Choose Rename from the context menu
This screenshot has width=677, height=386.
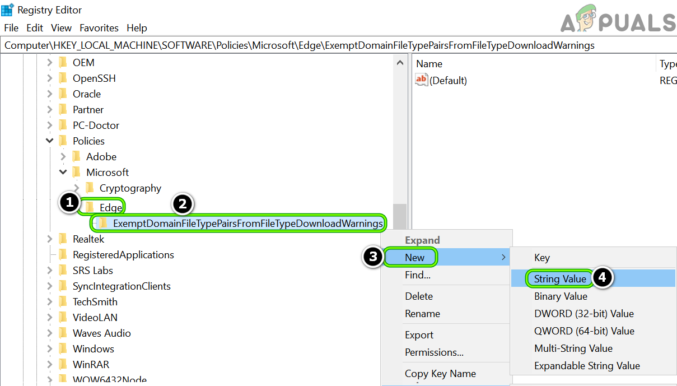pos(422,314)
